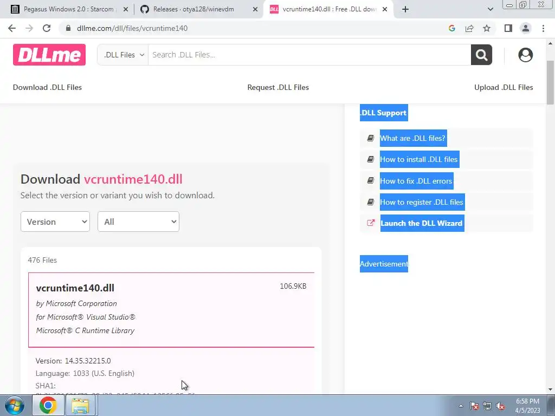The height and width of the screenshot is (416, 555).
Task: Click the network tray icon
Action: (x=487, y=406)
